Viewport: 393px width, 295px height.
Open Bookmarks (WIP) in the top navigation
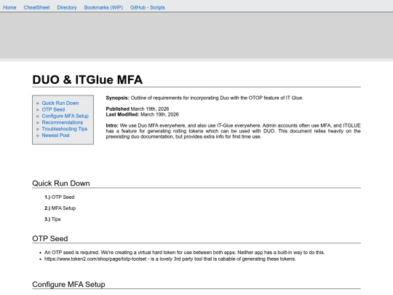click(103, 7)
